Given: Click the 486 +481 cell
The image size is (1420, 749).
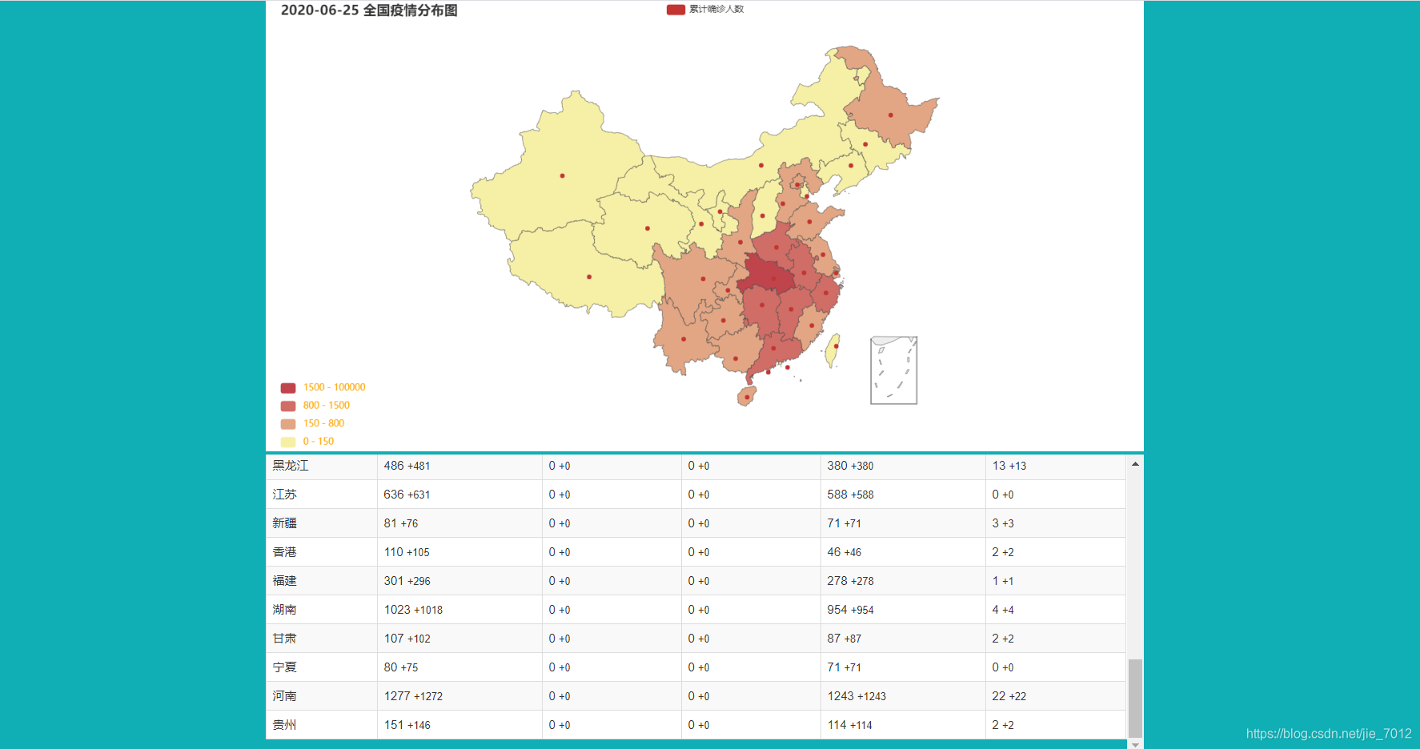Looking at the screenshot, I should pyautogui.click(x=459, y=466).
